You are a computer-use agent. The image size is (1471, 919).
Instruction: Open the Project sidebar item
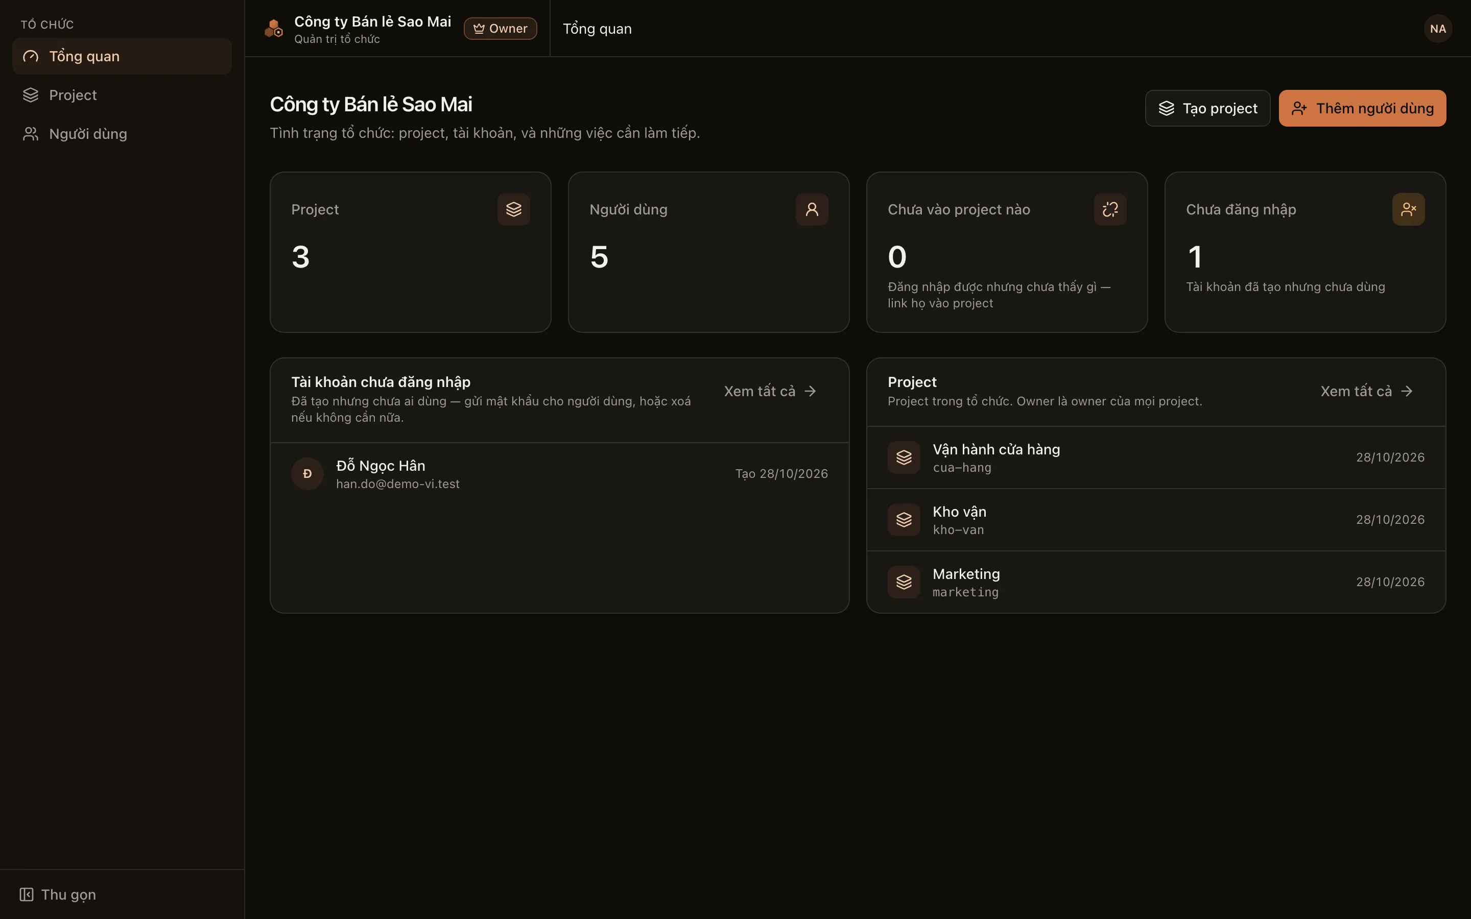pos(122,95)
